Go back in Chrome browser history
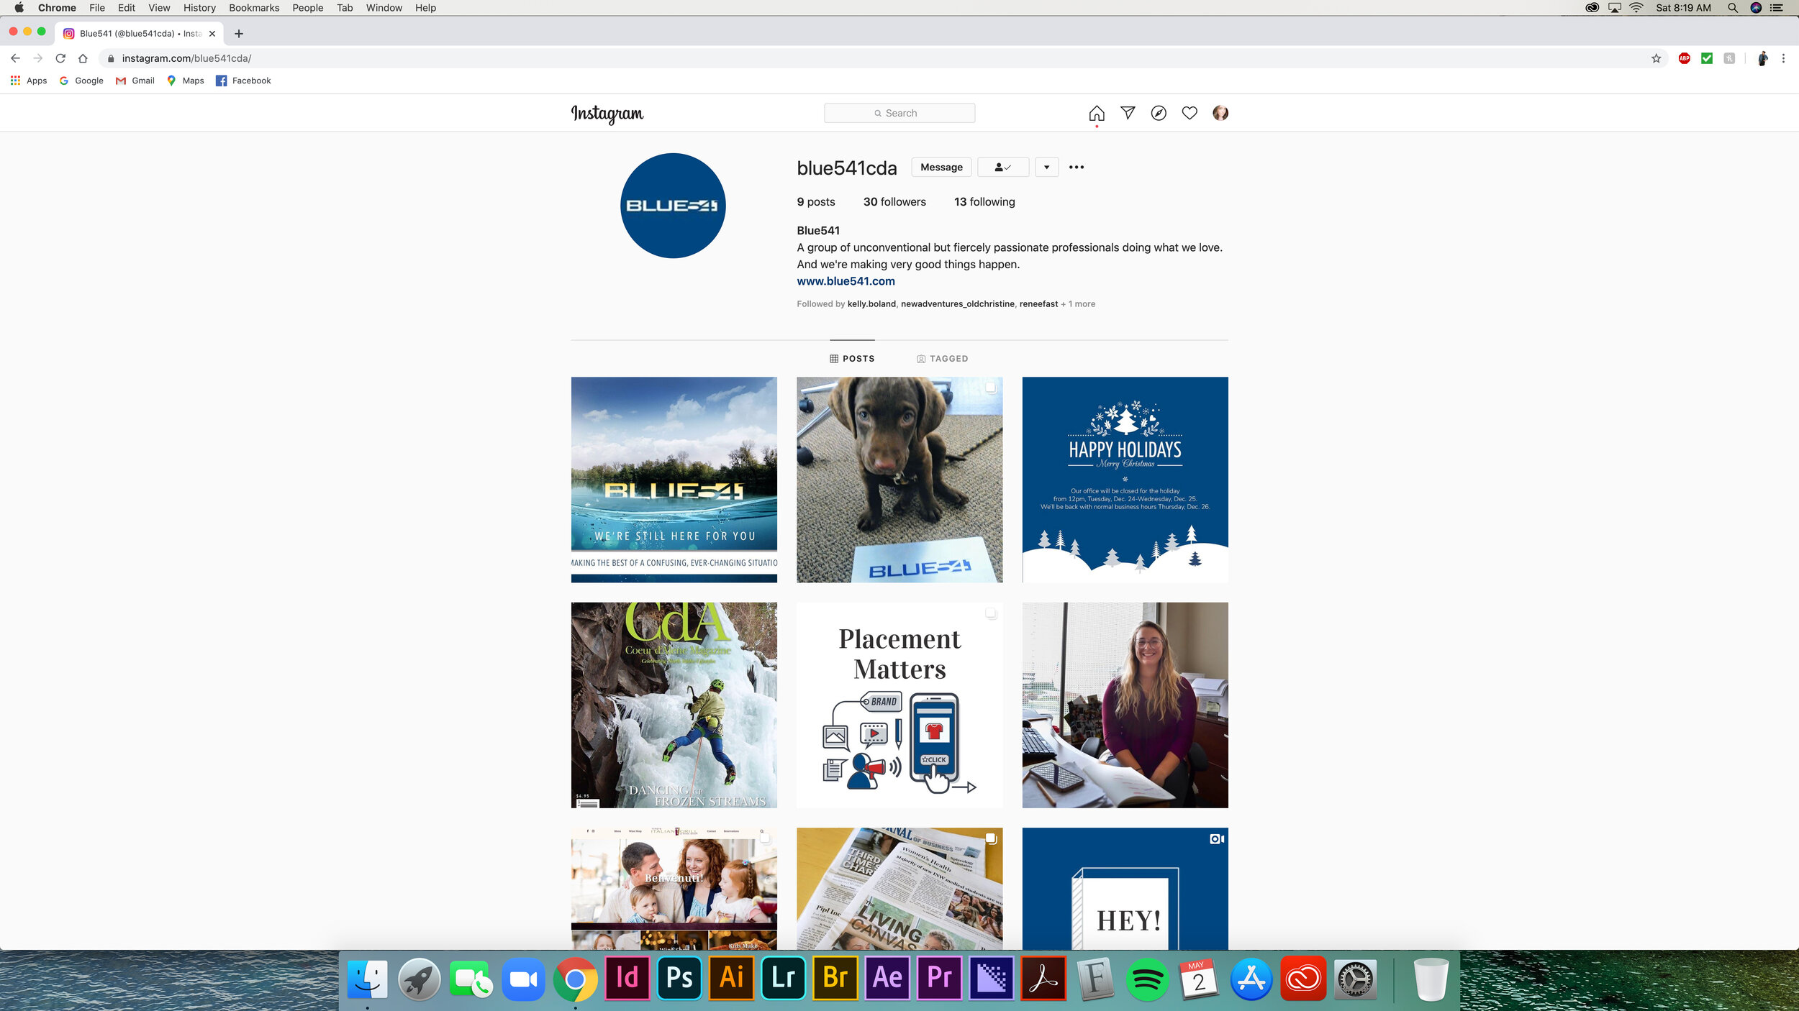The height and width of the screenshot is (1011, 1799). click(15, 58)
